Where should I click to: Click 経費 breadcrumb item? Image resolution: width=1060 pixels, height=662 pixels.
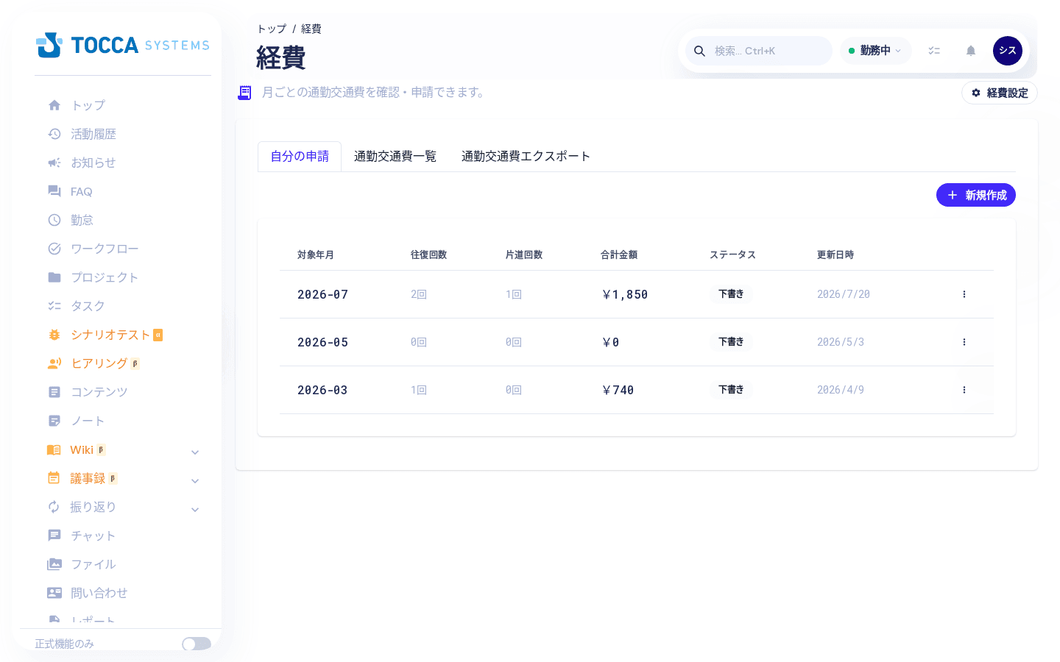[x=311, y=29]
